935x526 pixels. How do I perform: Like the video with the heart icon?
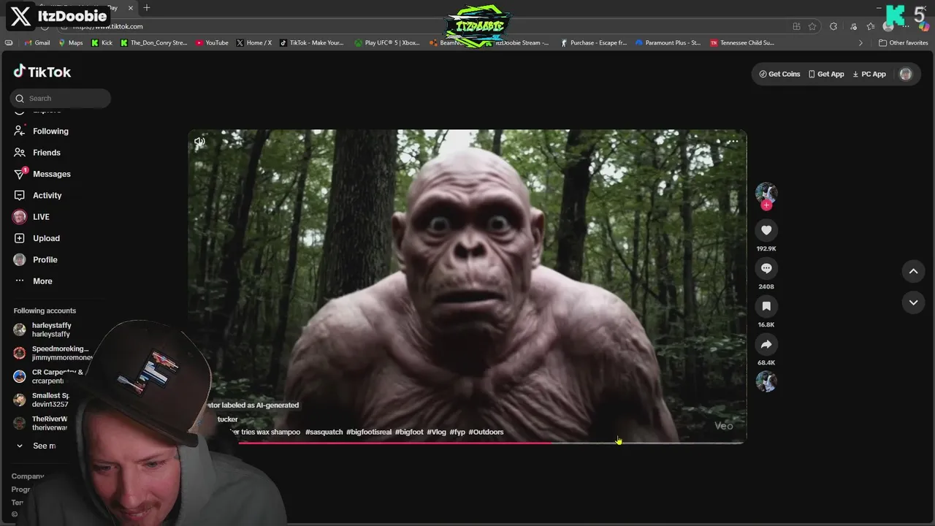766,230
